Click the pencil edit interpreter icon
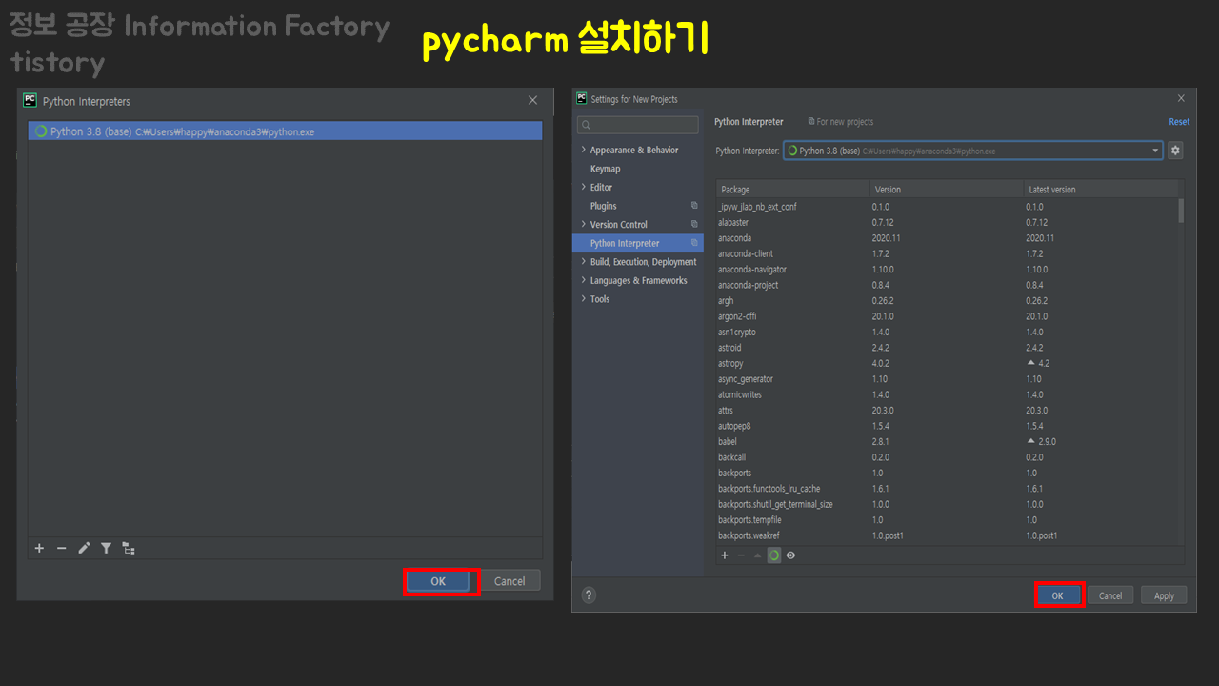The width and height of the screenshot is (1219, 686). (x=84, y=548)
